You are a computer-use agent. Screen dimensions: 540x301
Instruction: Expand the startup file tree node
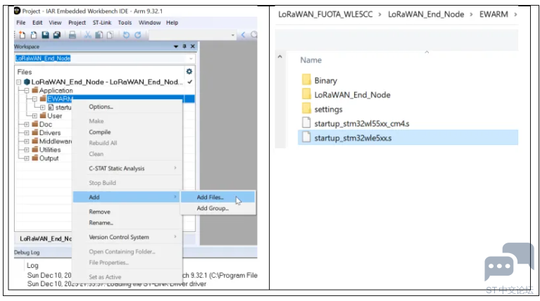[x=42, y=108]
